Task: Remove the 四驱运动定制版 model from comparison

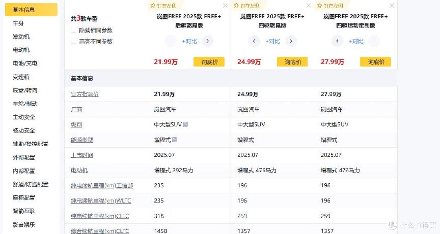Action: tap(392, 6)
